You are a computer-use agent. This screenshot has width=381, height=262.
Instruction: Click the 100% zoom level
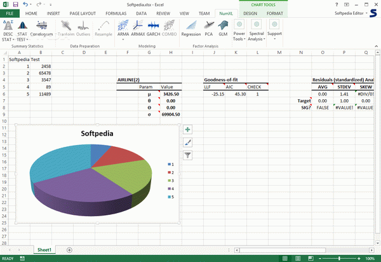coord(370,258)
